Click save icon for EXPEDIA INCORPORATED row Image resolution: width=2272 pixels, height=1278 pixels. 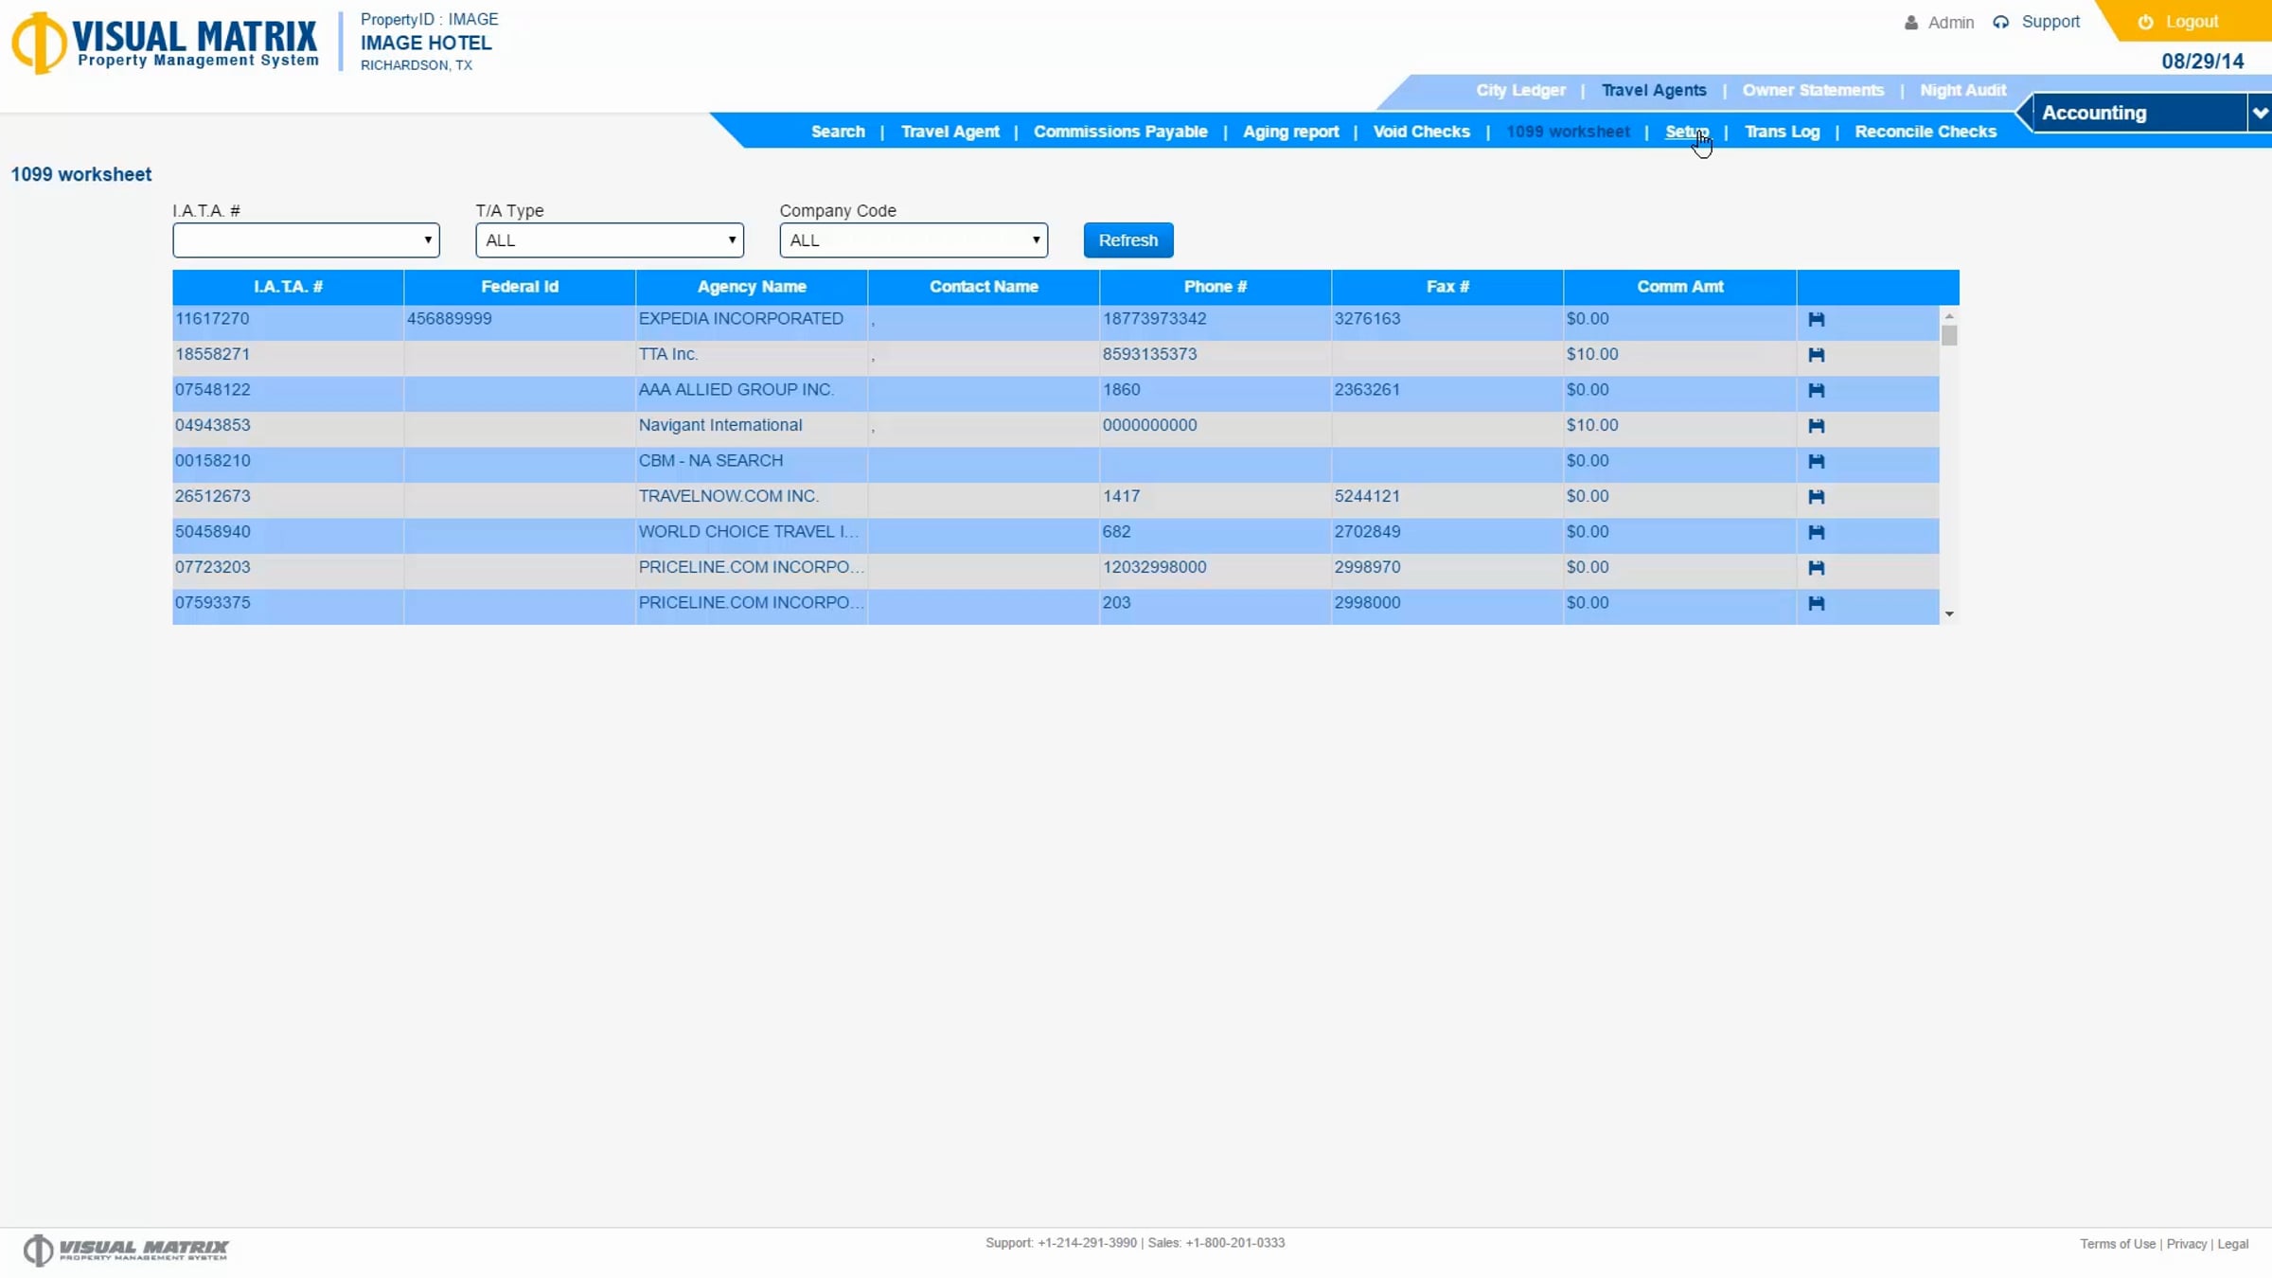pyautogui.click(x=1816, y=320)
